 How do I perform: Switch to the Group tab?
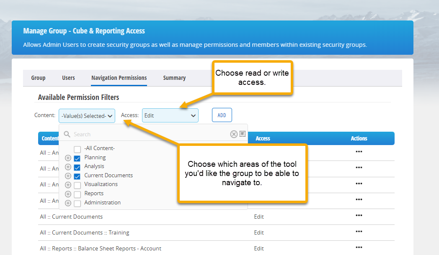coord(39,78)
